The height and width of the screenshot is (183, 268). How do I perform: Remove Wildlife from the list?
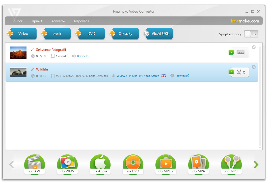pyautogui.click(x=254, y=67)
